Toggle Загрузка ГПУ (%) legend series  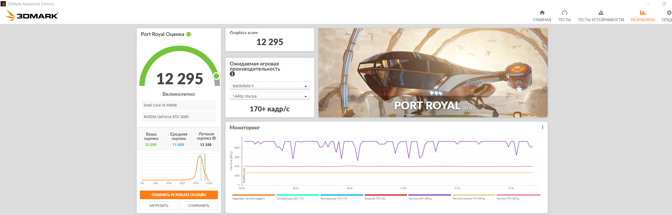coord(385,197)
